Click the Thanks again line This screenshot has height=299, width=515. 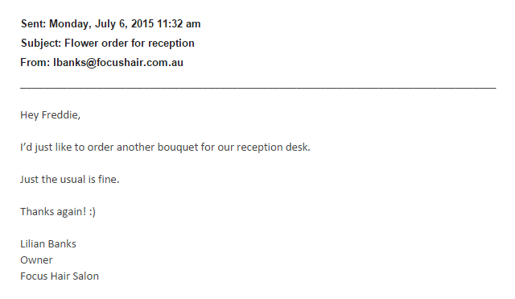pyautogui.click(x=58, y=212)
